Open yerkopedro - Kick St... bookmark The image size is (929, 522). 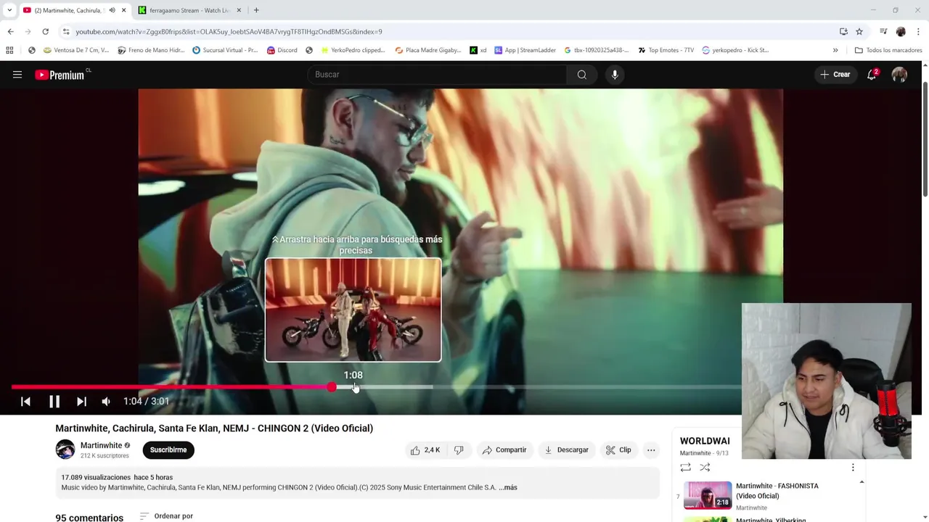735,50
